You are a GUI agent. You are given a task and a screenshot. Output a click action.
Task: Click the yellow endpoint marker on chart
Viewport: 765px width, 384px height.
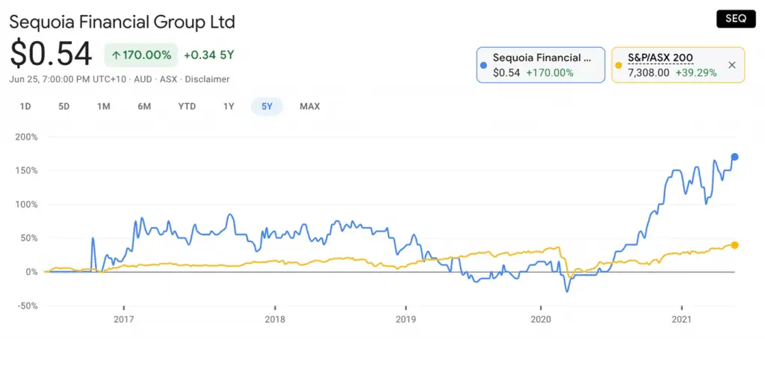tap(734, 245)
